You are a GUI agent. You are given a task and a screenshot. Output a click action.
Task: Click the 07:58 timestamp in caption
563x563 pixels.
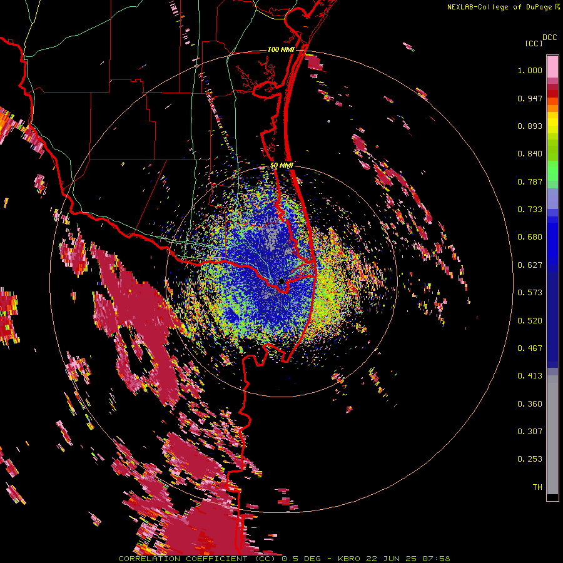point(435,559)
